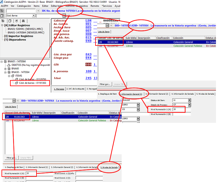Select BNA01-1470564 (NEW020.MRC) record
This screenshot has height=182, width=219.
pos(26,32)
